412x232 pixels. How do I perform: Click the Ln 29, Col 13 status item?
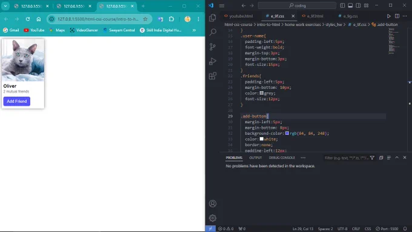[303, 228]
